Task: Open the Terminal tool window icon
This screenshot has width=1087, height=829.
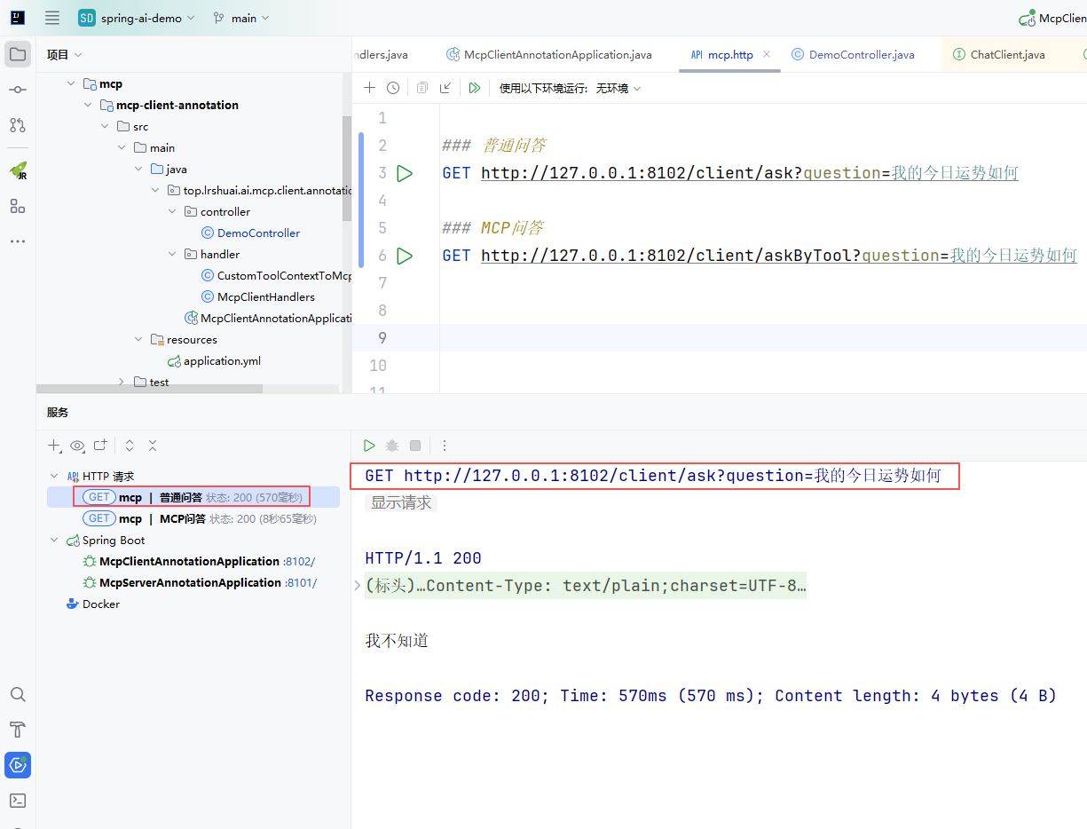Action: point(18,800)
